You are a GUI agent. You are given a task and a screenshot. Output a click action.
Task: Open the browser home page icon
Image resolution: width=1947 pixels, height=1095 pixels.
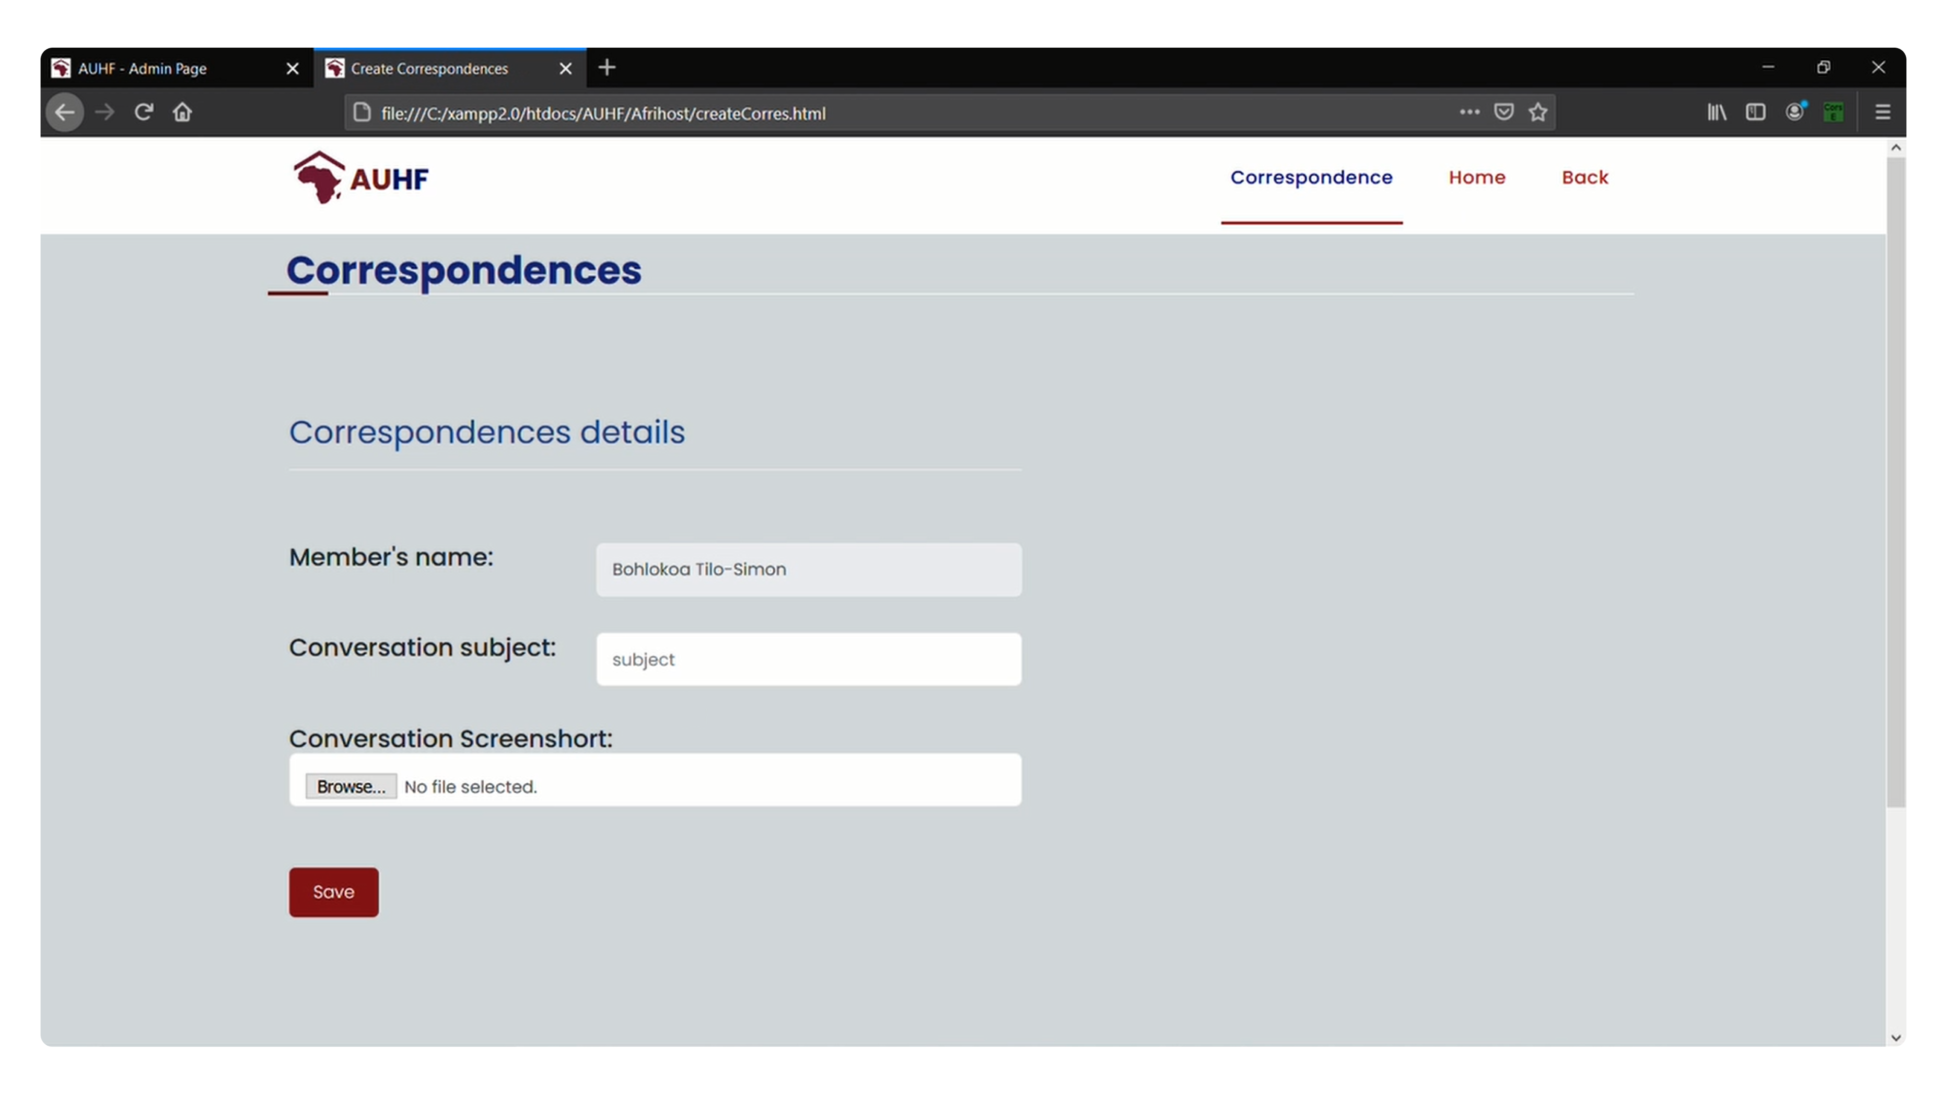[x=182, y=113]
